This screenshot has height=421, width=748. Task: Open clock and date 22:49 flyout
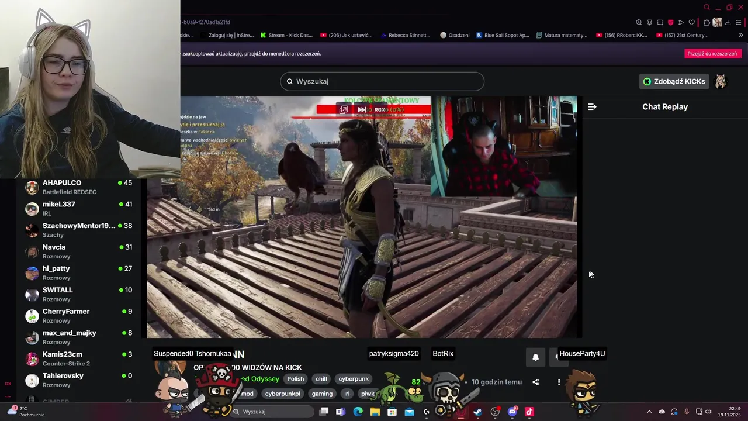click(x=729, y=412)
